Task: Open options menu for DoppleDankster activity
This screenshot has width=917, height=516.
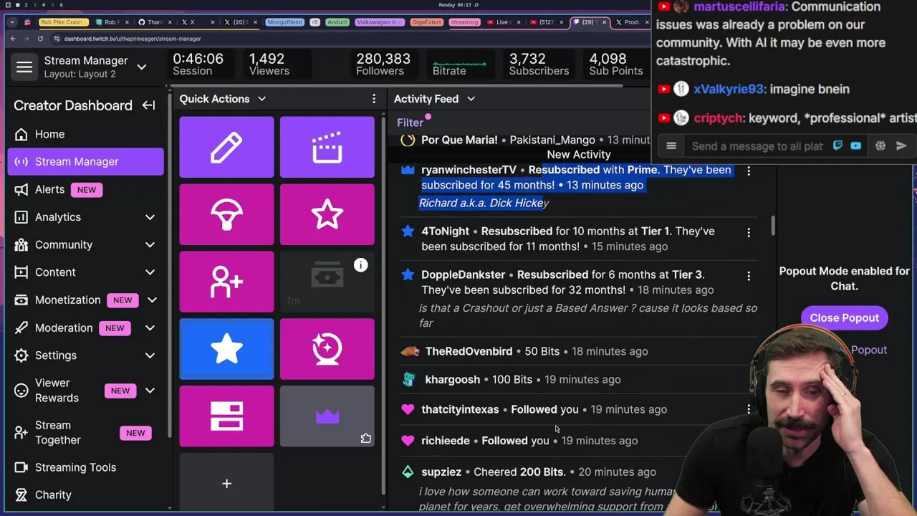Action: click(749, 276)
